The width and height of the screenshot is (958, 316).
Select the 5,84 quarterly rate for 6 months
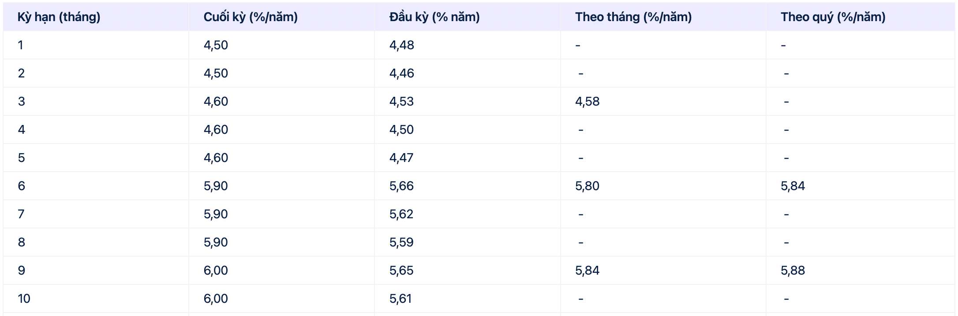coord(793,186)
